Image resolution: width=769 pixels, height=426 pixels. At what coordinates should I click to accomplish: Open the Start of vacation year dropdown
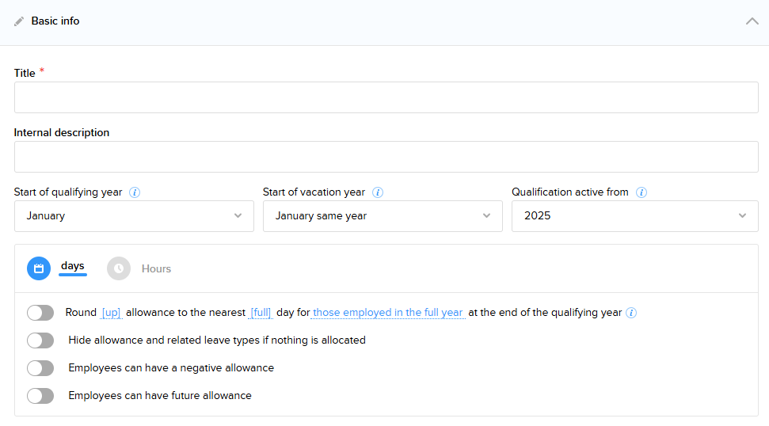(x=383, y=216)
